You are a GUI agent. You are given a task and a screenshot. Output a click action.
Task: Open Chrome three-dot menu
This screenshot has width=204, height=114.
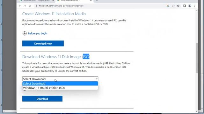(x=195, y=6)
